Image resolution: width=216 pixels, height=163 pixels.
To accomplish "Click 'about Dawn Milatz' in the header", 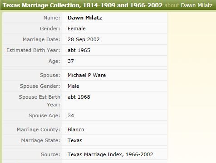I will tap(188, 5).
